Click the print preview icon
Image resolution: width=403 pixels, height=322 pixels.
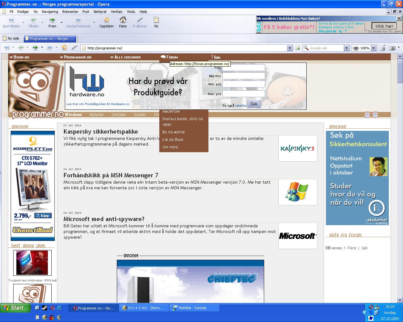383,48
